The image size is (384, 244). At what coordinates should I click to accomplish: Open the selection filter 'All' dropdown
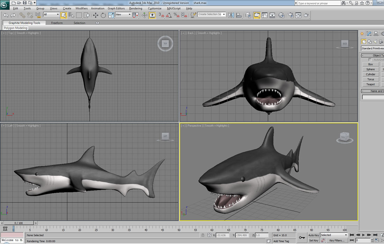(51, 15)
